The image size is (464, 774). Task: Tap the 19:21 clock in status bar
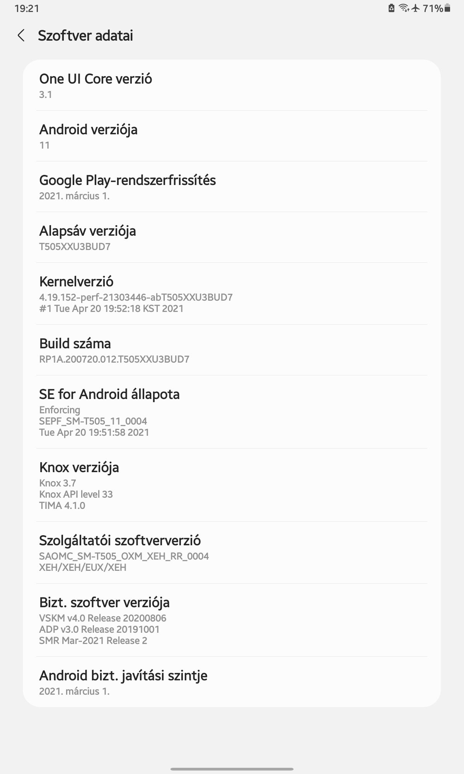tap(27, 9)
